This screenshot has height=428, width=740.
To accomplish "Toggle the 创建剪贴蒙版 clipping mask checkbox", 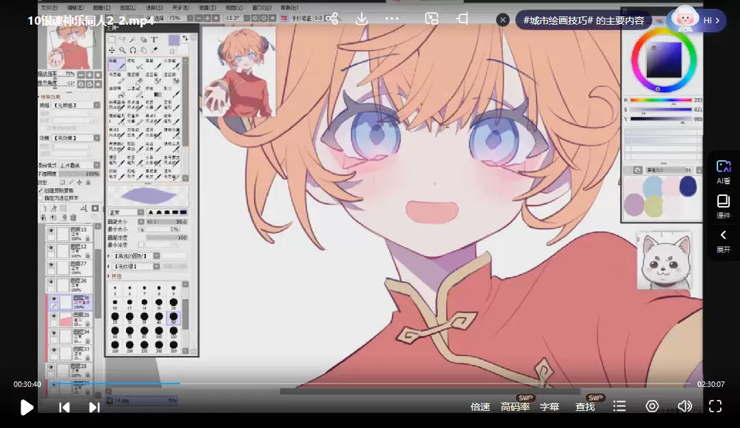I will (x=40, y=190).
